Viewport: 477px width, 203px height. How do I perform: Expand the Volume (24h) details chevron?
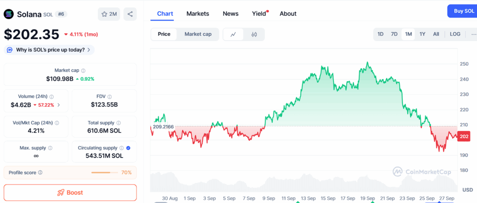pyautogui.click(x=59, y=105)
